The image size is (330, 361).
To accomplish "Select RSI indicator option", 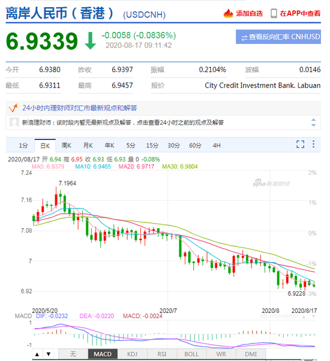I will pos(162,354).
